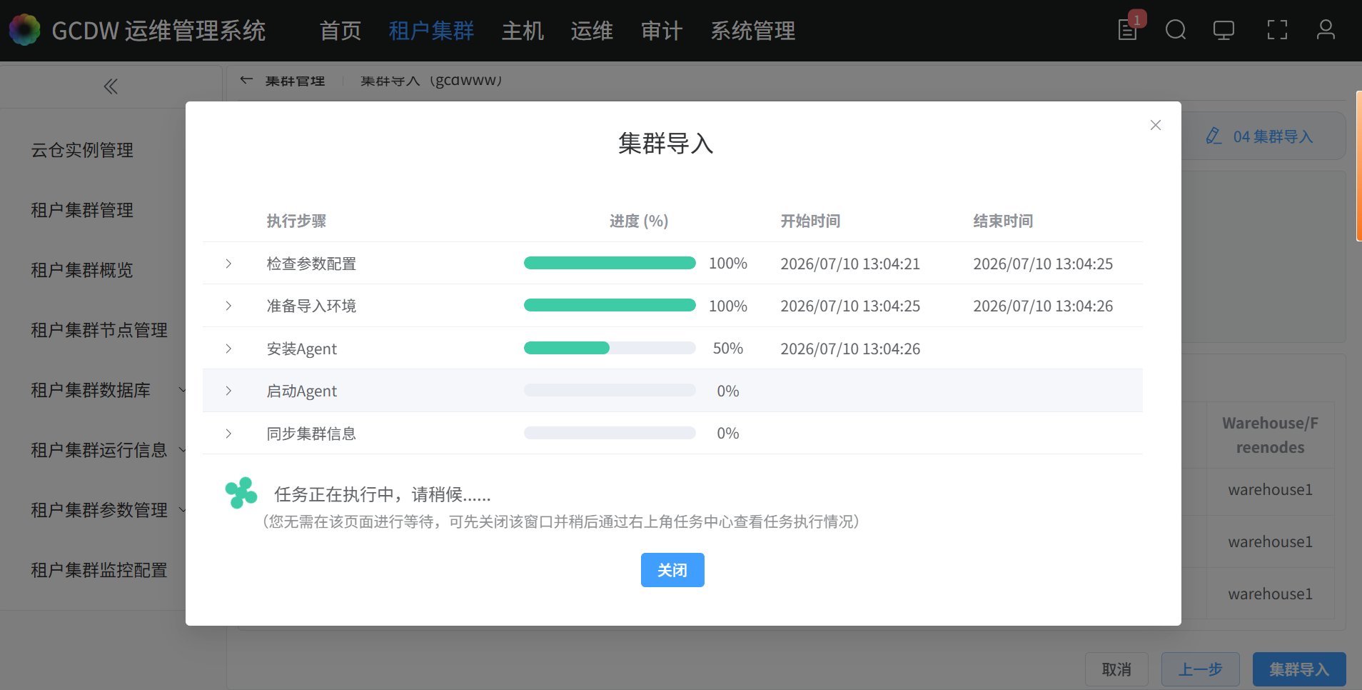Expand the 安装Agent step row
Image resolution: width=1362 pixels, height=690 pixels.
pos(228,349)
